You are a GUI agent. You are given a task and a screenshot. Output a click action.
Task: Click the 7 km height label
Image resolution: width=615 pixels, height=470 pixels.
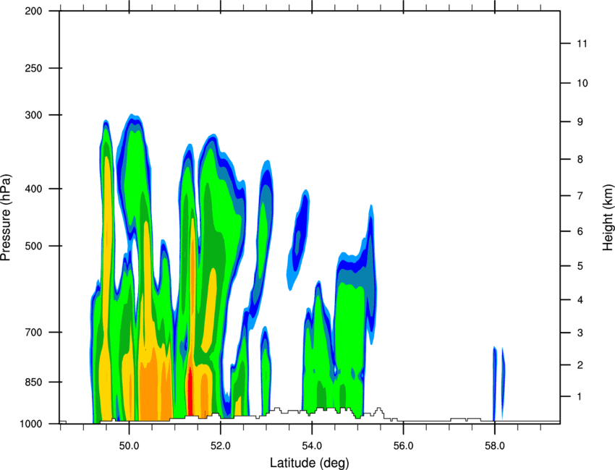coord(580,196)
